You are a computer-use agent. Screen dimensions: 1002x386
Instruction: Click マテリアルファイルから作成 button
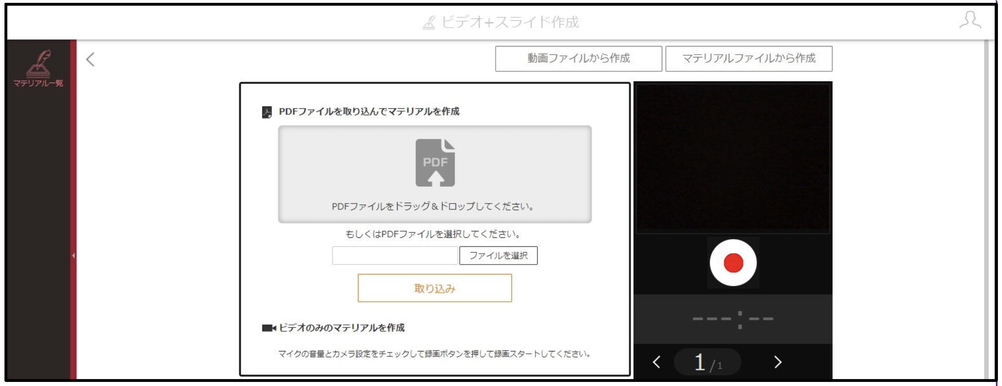(x=749, y=59)
